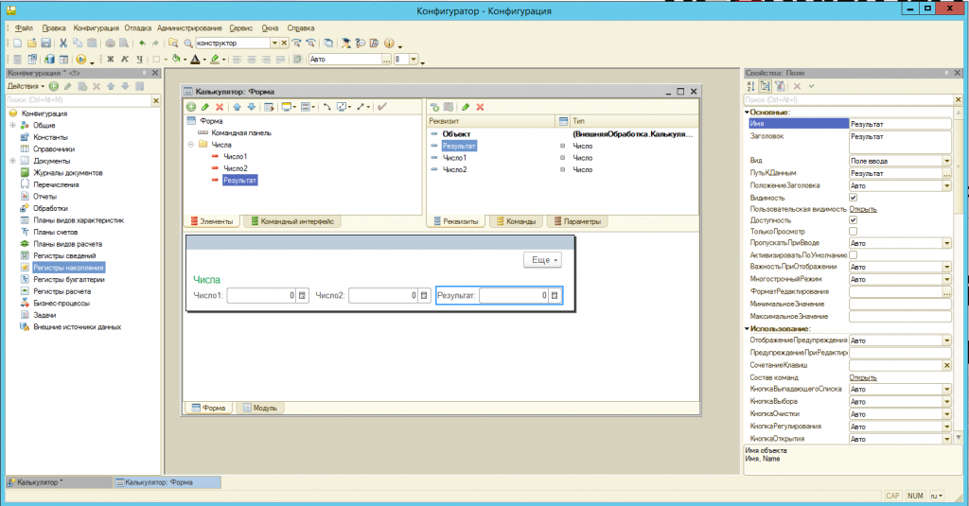Switch to the Модуль tab

259,408
